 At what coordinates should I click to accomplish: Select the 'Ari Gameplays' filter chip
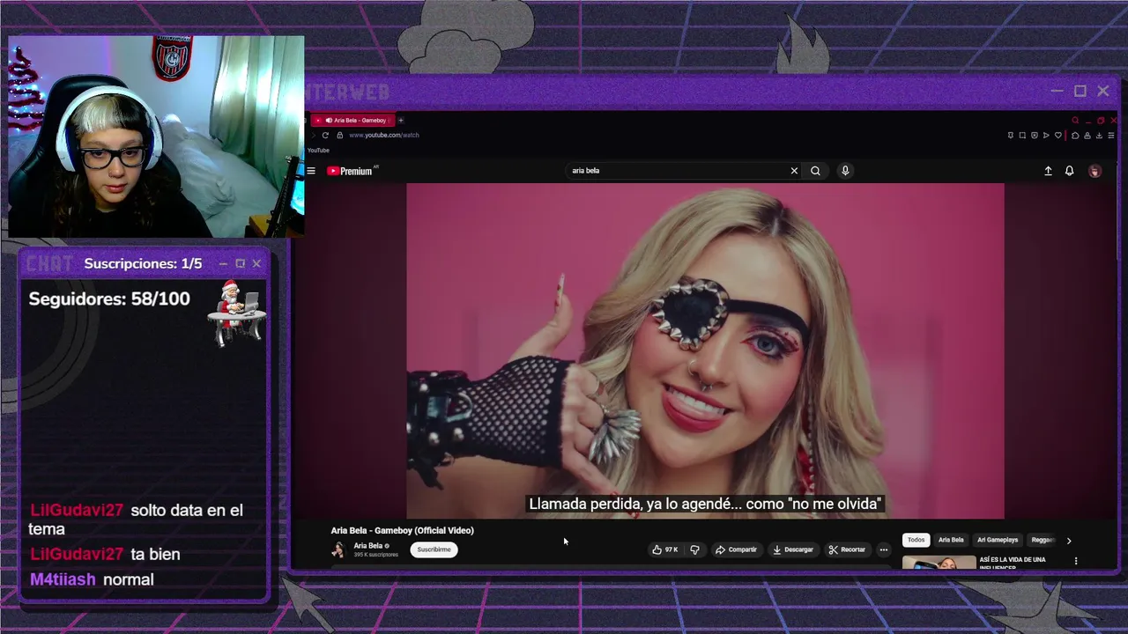(998, 540)
